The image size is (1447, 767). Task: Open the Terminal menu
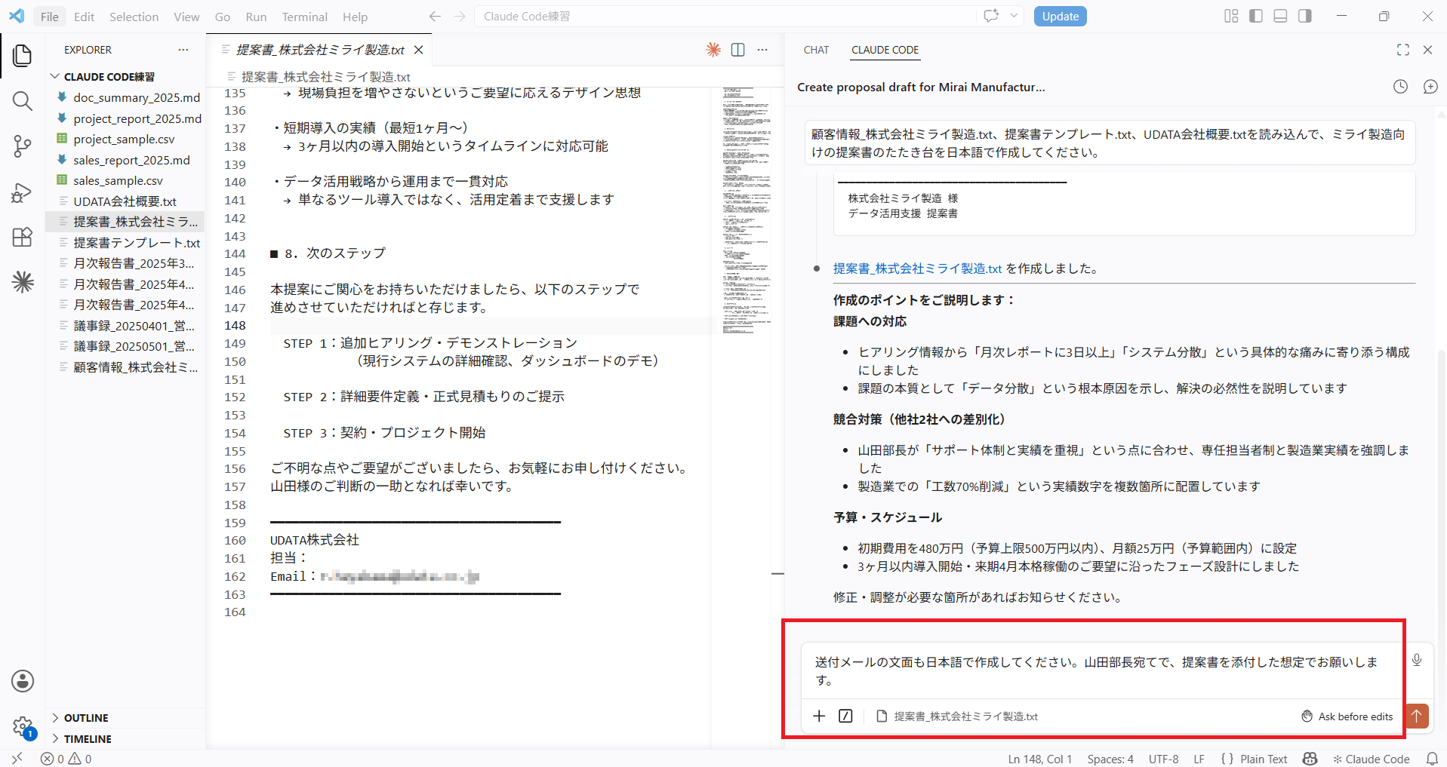(x=304, y=17)
